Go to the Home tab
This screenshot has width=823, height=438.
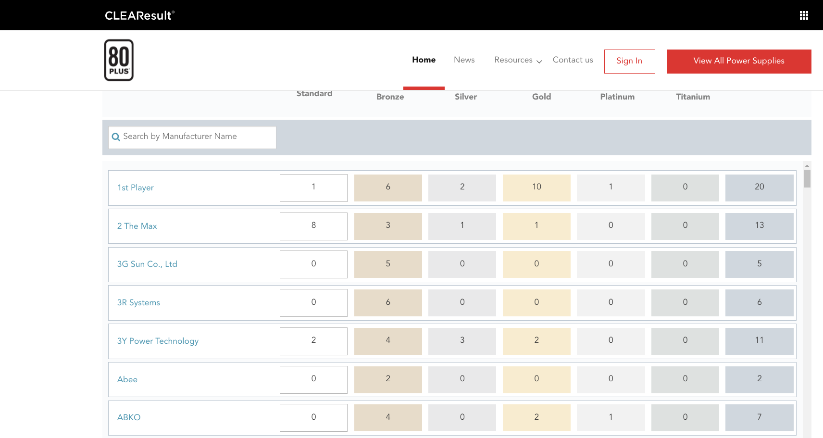point(424,60)
